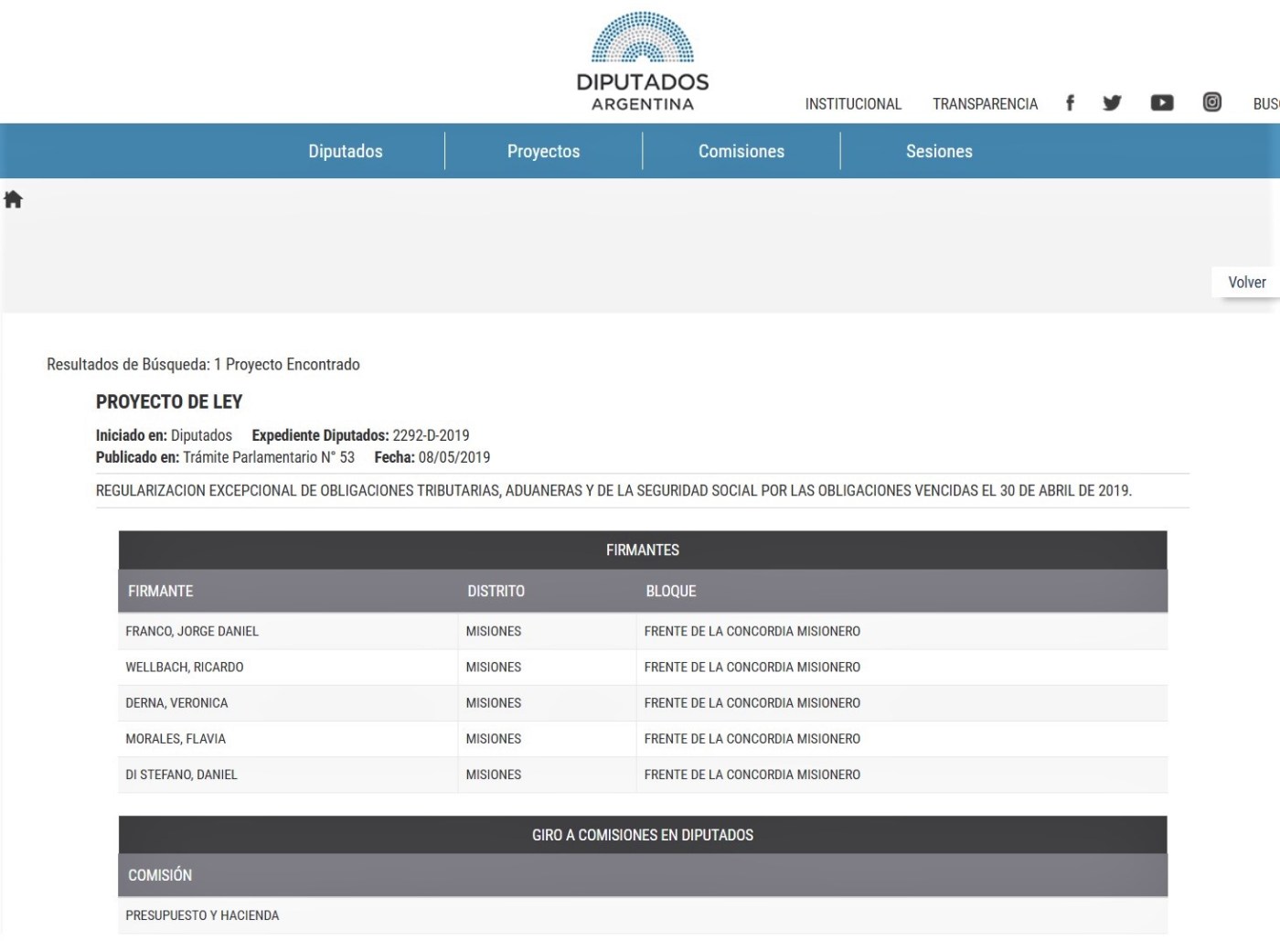1280x941 pixels.
Task: Click signer DI STEFANO, DANIEL
Action: pyautogui.click(x=181, y=774)
